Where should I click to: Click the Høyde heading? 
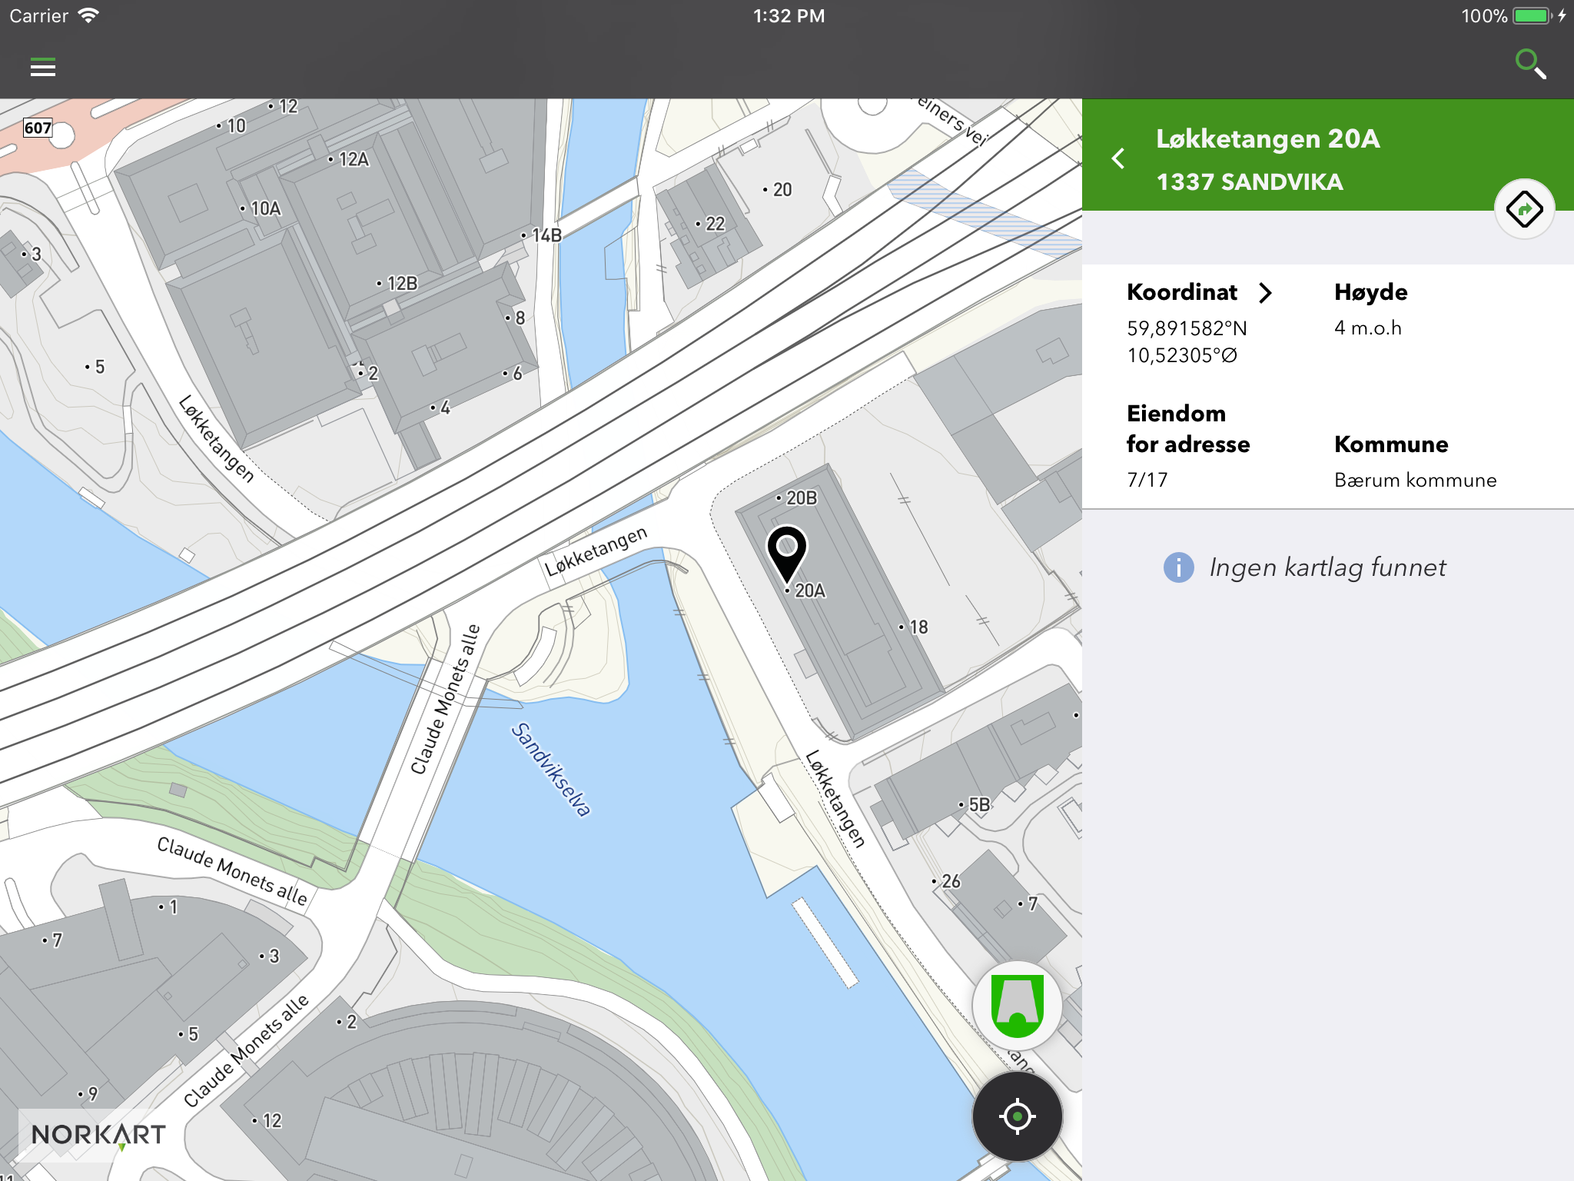(x=1371, y=292)
